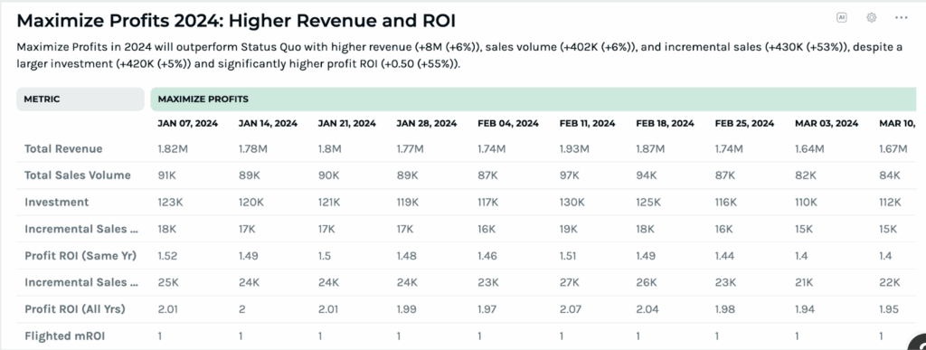Image resolution: width=926 pixels, height=350 pixels.
Task: Select the FEB 11, 2024 column header
Action: tap(588, 123)
